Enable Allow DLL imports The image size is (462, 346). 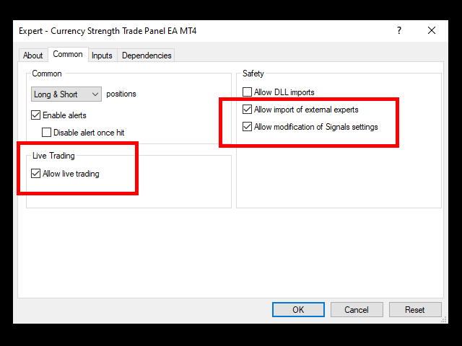click(x=247, y=92)
